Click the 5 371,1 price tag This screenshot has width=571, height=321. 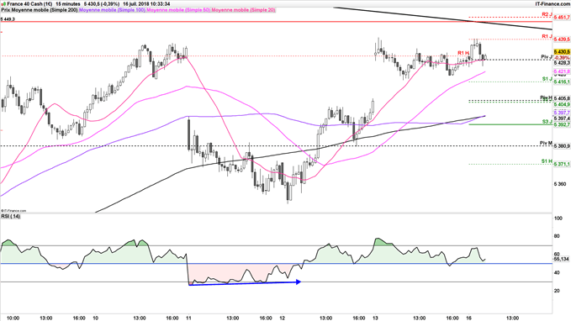point(562,164)
